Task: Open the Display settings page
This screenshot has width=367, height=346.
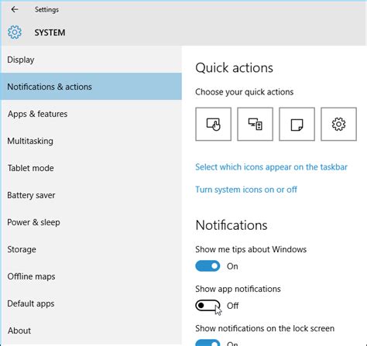Action: click(91, 60)
